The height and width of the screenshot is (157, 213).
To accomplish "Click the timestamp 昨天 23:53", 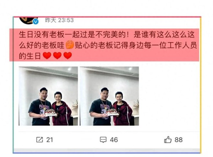I will coord(59,20).
